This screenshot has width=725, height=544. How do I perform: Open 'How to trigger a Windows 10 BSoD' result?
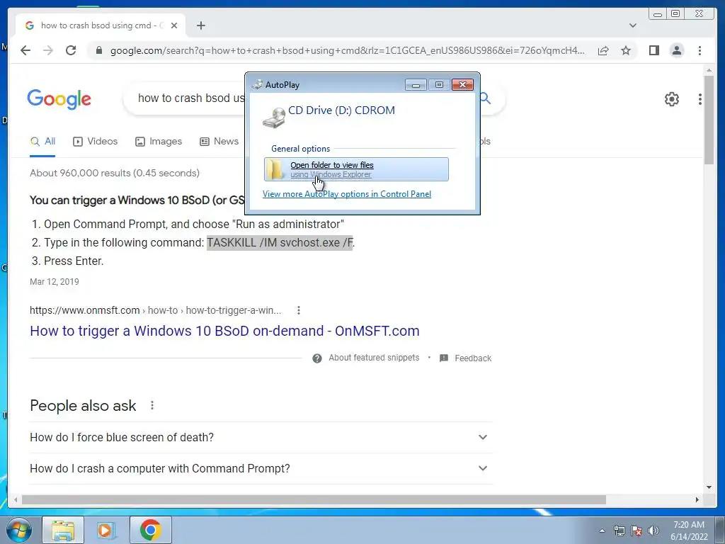[x=224, y=331]
